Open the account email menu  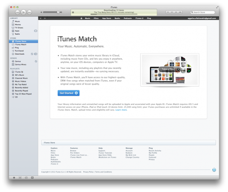point(202,18)
